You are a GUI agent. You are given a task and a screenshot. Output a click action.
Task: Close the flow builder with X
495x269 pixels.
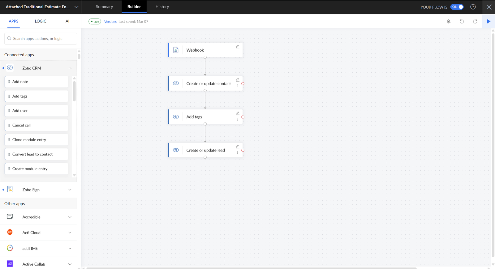tap(489, 7)
